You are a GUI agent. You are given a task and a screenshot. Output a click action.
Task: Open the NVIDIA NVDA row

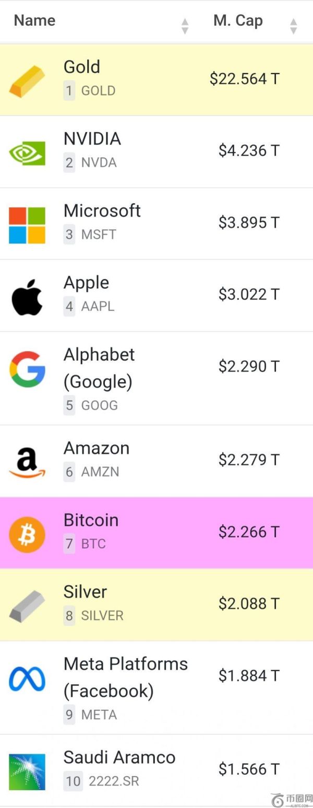click(x=156, y=150)
